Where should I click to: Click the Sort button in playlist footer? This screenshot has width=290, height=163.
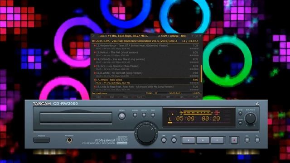coord(140,97)
